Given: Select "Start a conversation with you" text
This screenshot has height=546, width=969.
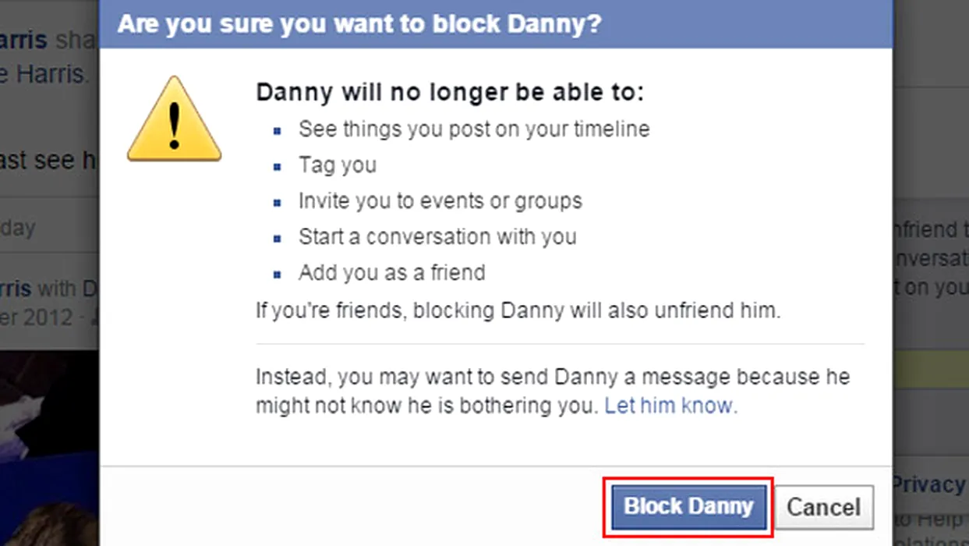Looking at the screenshot, I should pos(437,236).
